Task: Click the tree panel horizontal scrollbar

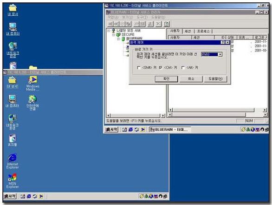Action: click(x=136, y=115)
